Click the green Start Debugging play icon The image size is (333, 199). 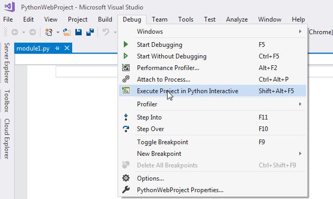(126, 44)
